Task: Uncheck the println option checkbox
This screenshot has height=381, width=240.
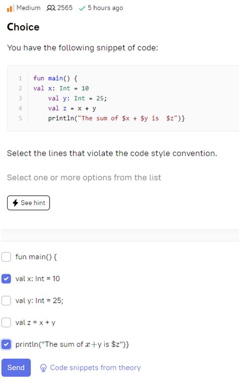Action: (x=6, y=344)
